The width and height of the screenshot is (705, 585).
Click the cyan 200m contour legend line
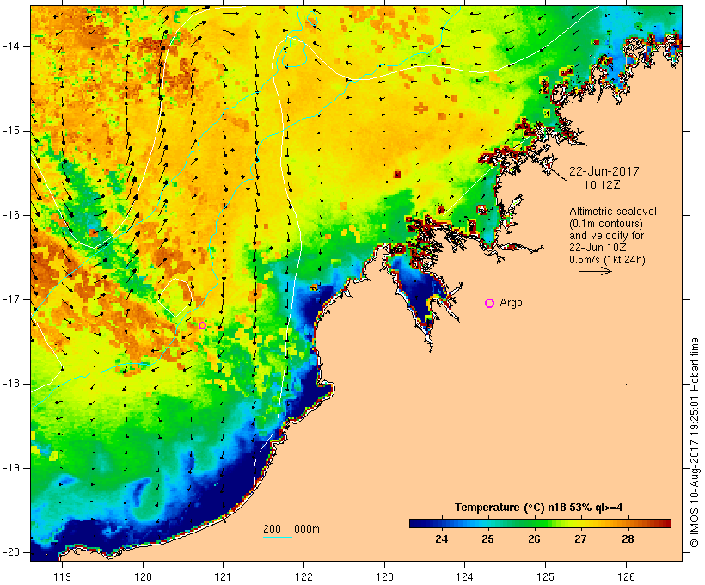(278, 538)
